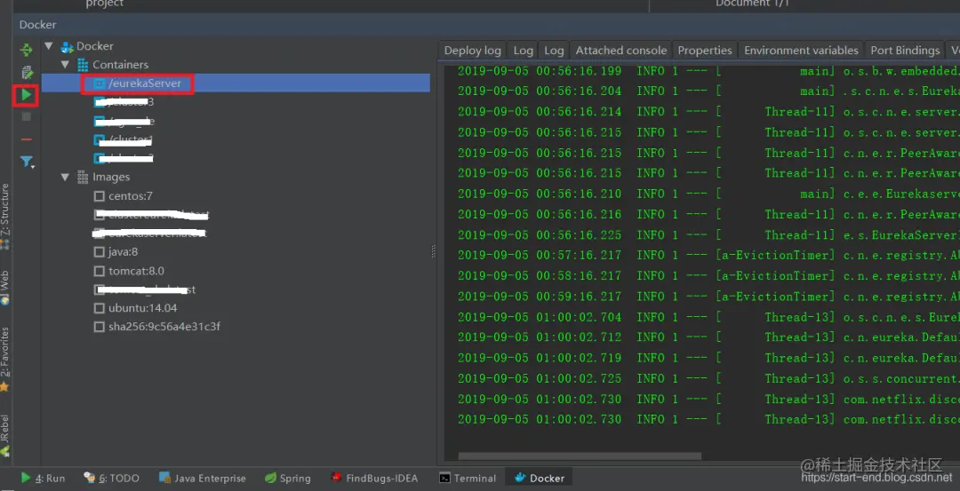Open the Log tab right after Deploy log
960x491 pixels.
[523, 50]
